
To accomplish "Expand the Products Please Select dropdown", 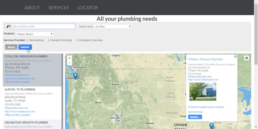I will click(x=35, y=34).
